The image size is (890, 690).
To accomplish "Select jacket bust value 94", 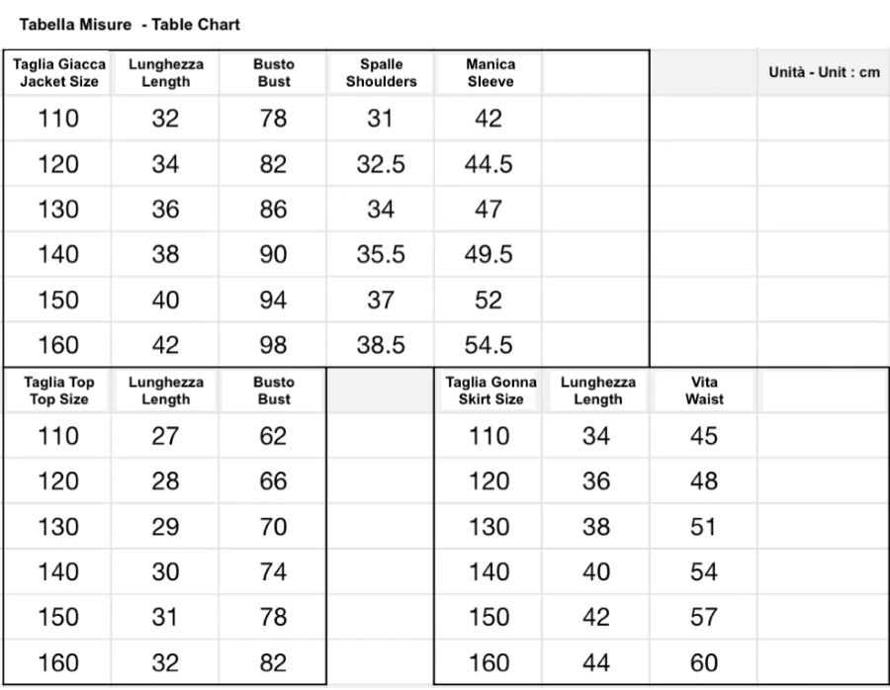I will (273, 300).
